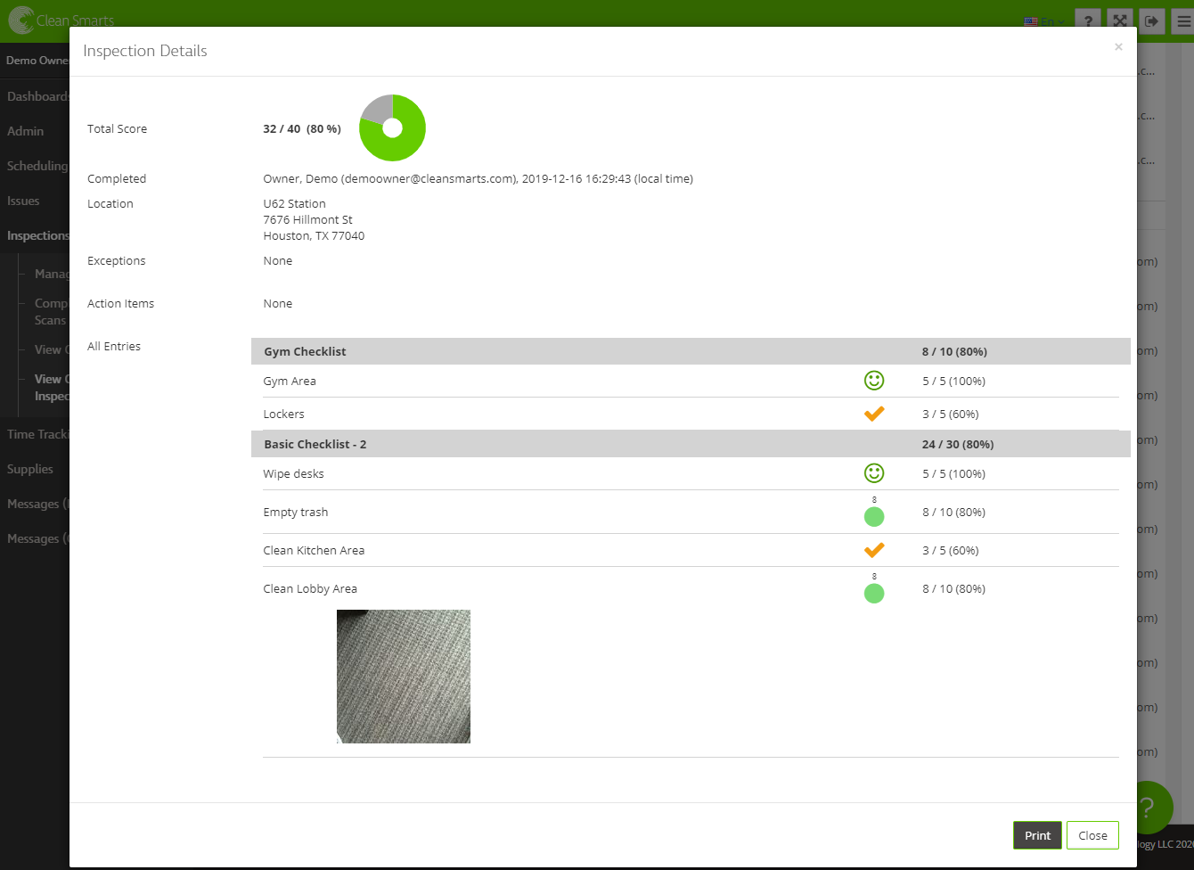Click the green score circle for Clean Lobby Area
1194x870 pixels.
pos(874,593)
